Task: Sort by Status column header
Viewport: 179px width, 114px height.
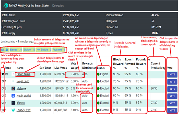Action: click(101, 68)
